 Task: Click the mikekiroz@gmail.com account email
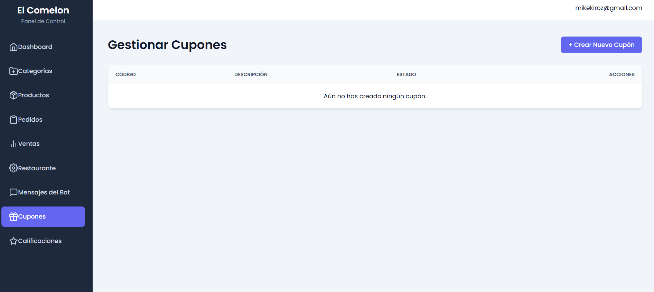608,8
